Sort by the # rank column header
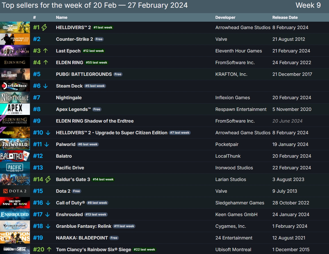 pyautogui.click(x=34, y=17)
